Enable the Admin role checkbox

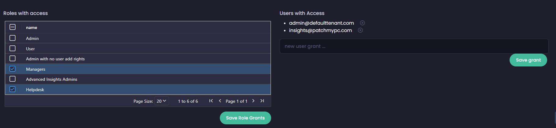(13, 38)
